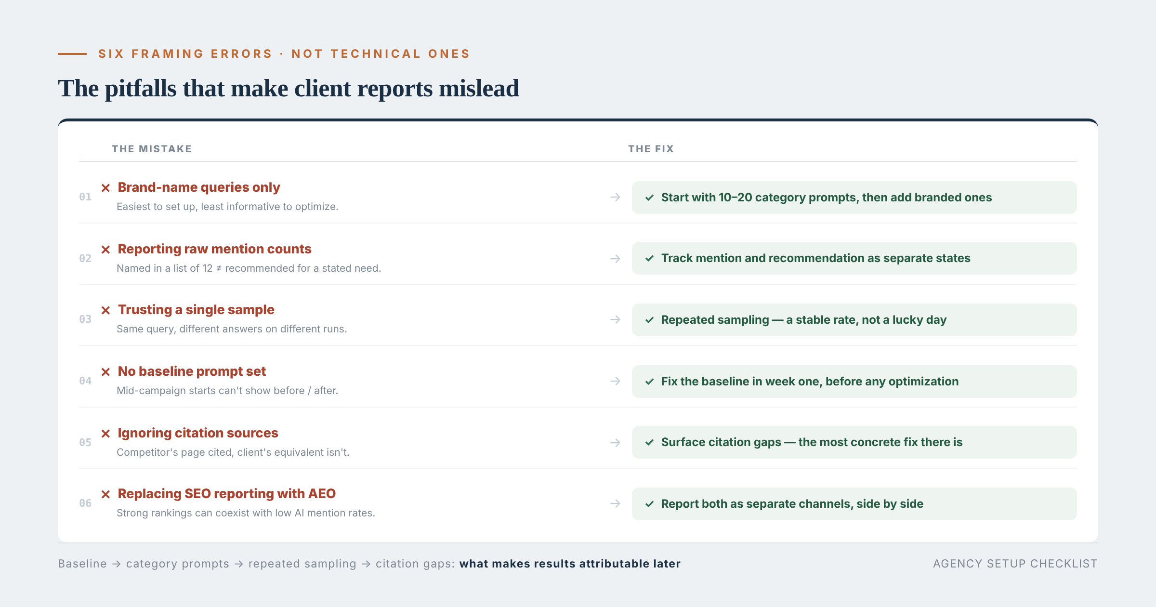Click the SIX FRAMING ERRORS eyebrow text
The width and height of the screenshot is (1156, 607).
pyautogui.click(x=284, y=53)
